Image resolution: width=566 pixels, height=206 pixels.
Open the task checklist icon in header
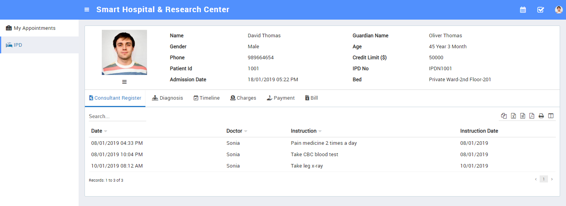(540, 10)
